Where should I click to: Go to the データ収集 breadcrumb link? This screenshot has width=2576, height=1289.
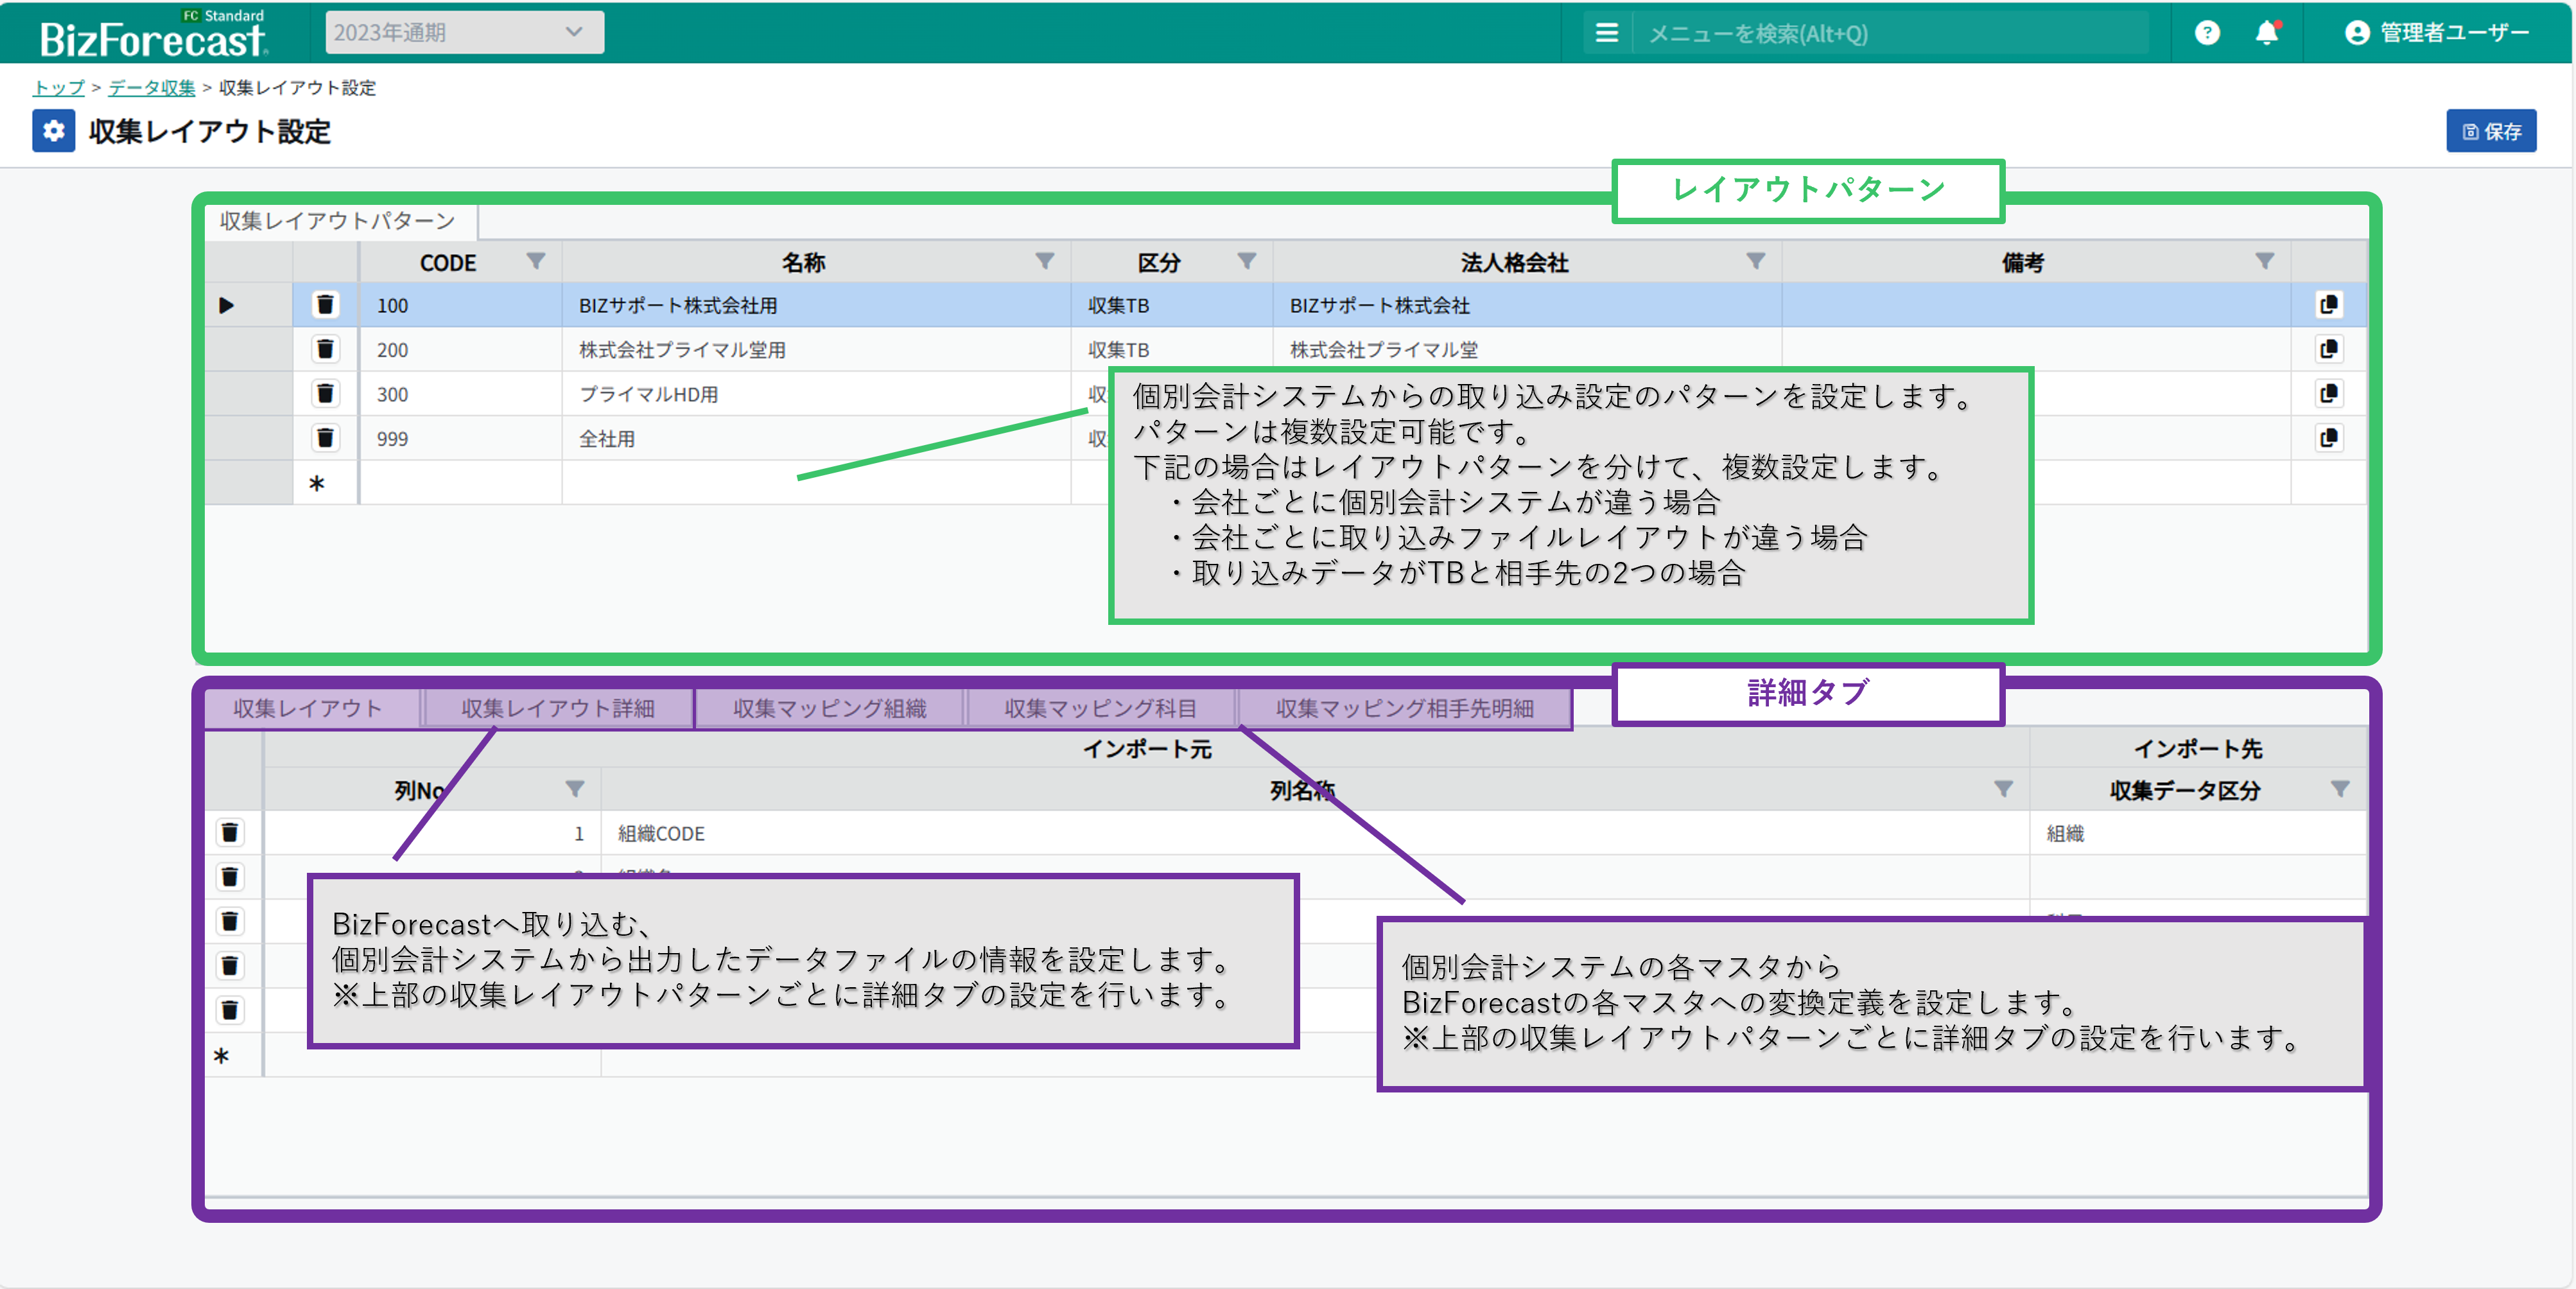coord(151,88)
